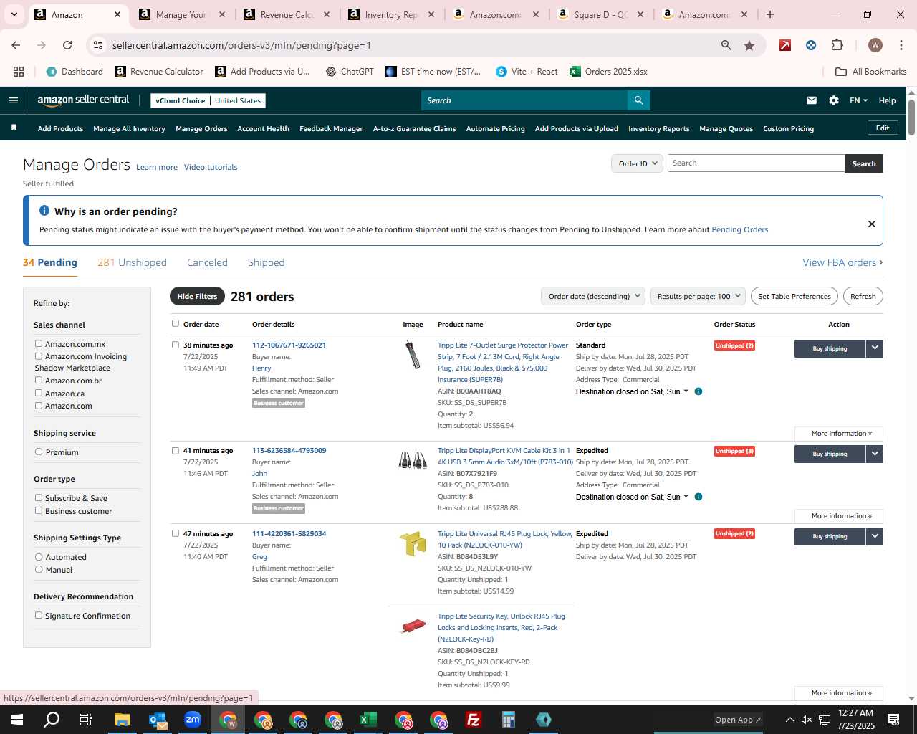Image resolution: width=917 pixels, height=734 pixels.
Task: Open the tab search dropdown arrow
Action: (14, 14)
